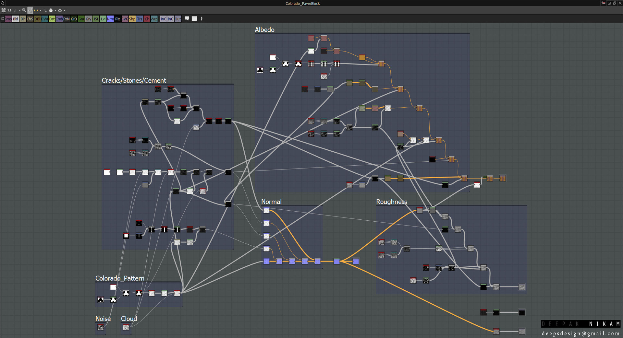
Task: Add a Channel Shuffle (ChS) node
Action: pos(30,19)
